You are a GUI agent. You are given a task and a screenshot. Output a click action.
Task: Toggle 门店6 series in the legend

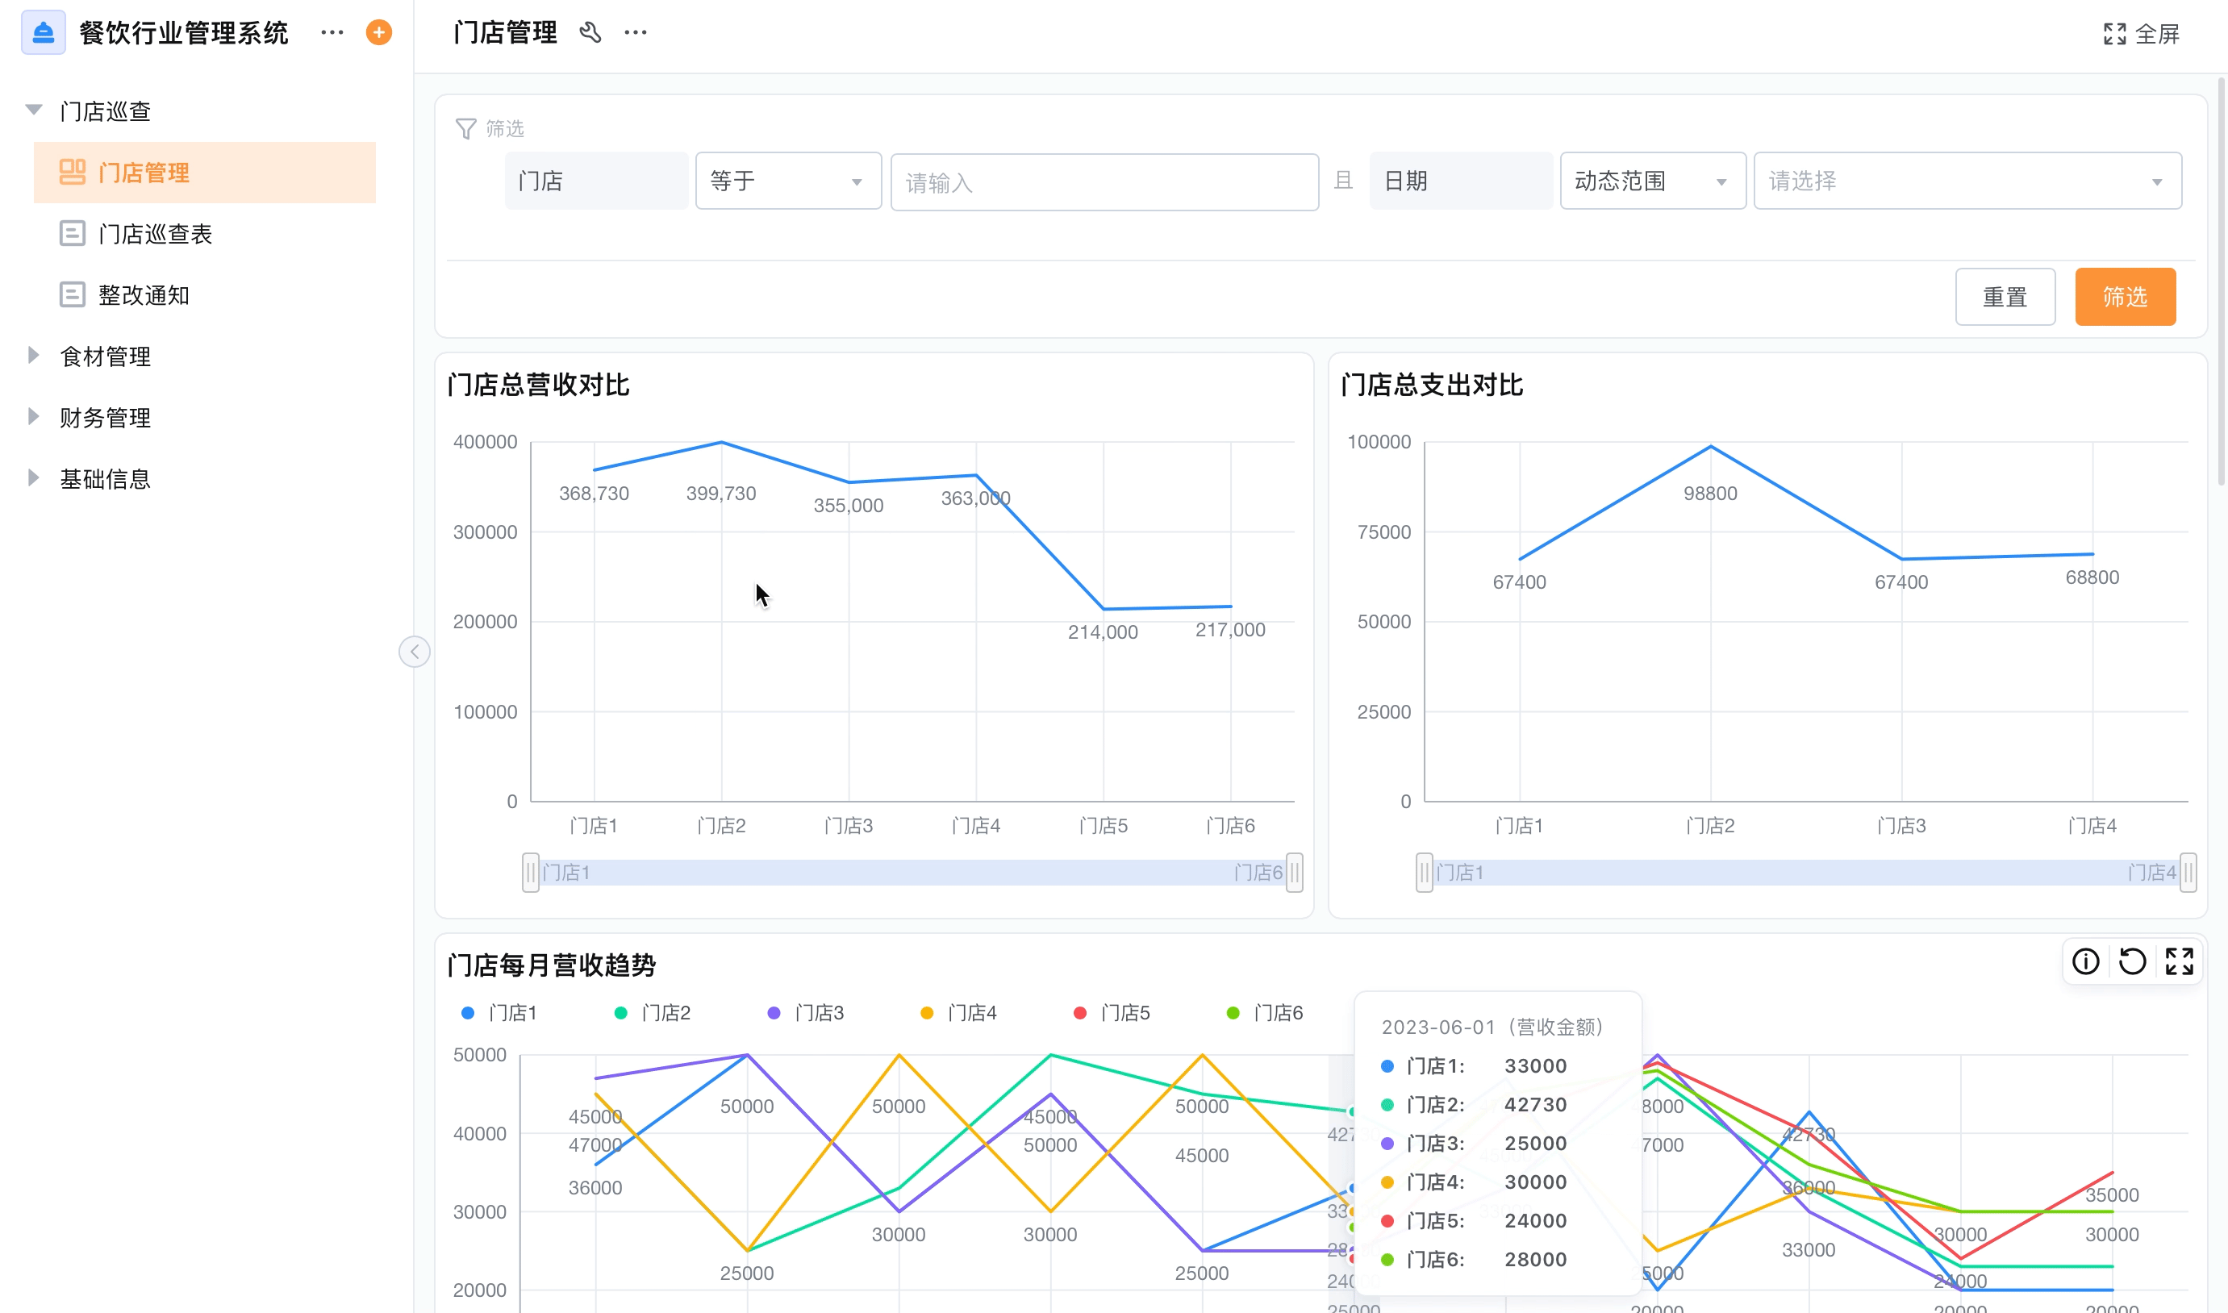1264,1013
